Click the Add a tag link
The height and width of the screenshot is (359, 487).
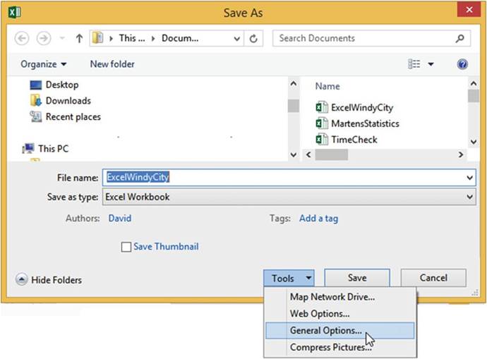[x=318, y=219]
